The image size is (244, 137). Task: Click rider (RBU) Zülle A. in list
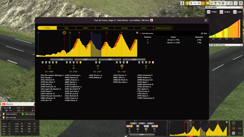pyautogui.click(x=119, y=78)
